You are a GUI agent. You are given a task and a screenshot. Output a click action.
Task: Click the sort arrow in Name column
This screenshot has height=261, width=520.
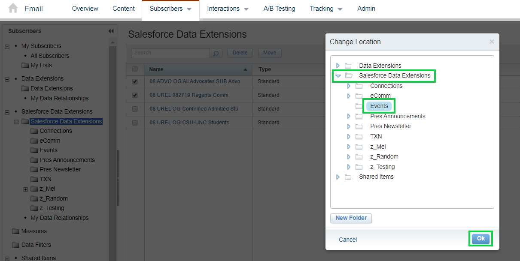click(245, 69)
